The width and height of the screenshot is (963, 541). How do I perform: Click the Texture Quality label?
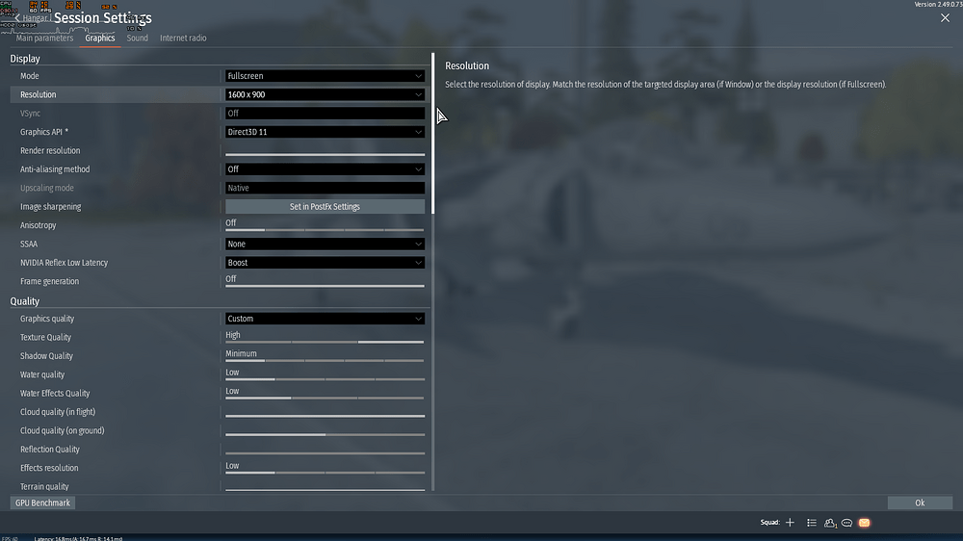coord(45,337)
